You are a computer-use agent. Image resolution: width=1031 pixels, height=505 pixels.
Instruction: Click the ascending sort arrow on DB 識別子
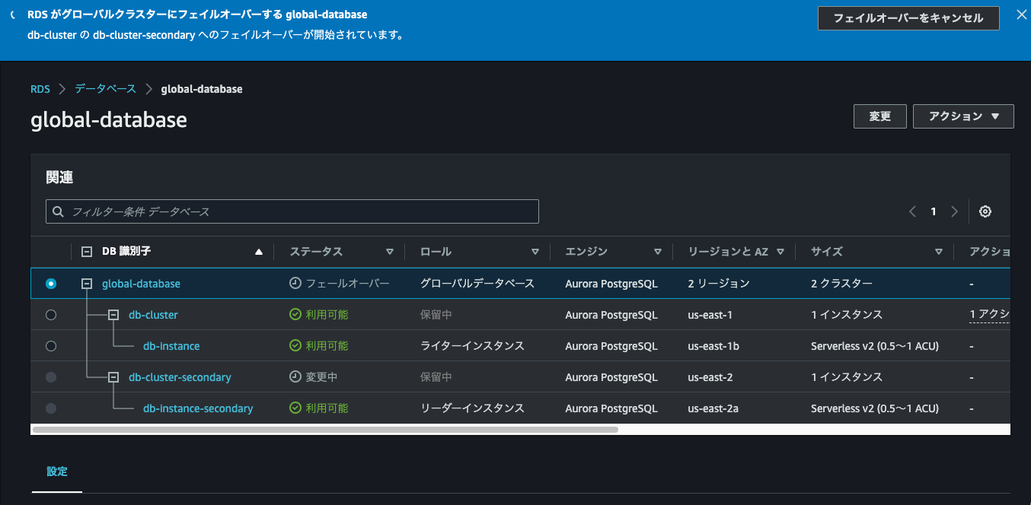click(258, 251)
